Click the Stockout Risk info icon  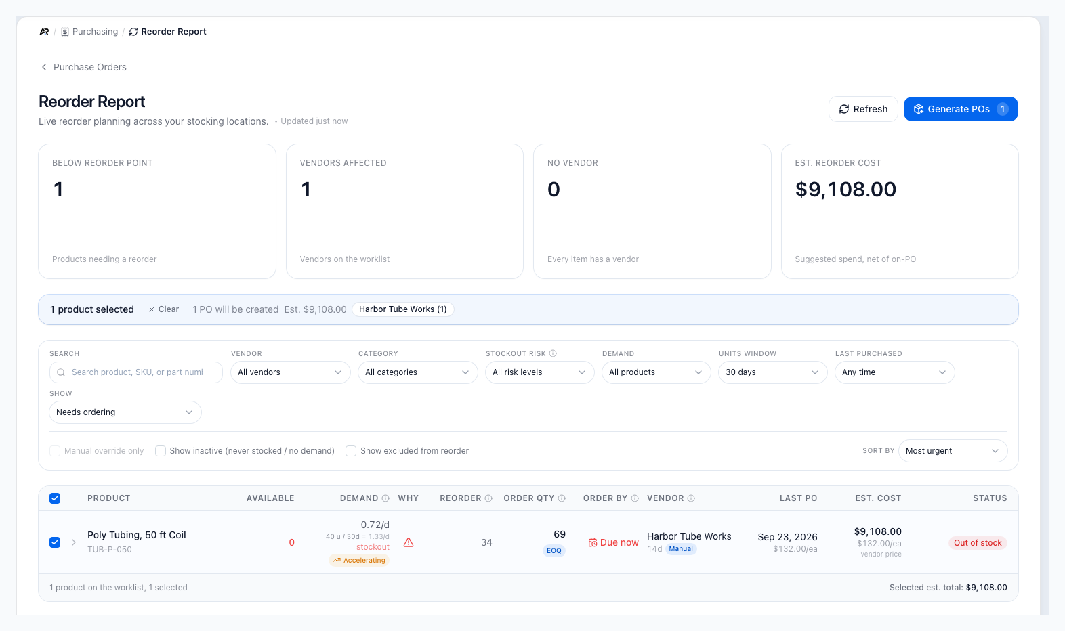pyautogui.click(x=553, y=353)
